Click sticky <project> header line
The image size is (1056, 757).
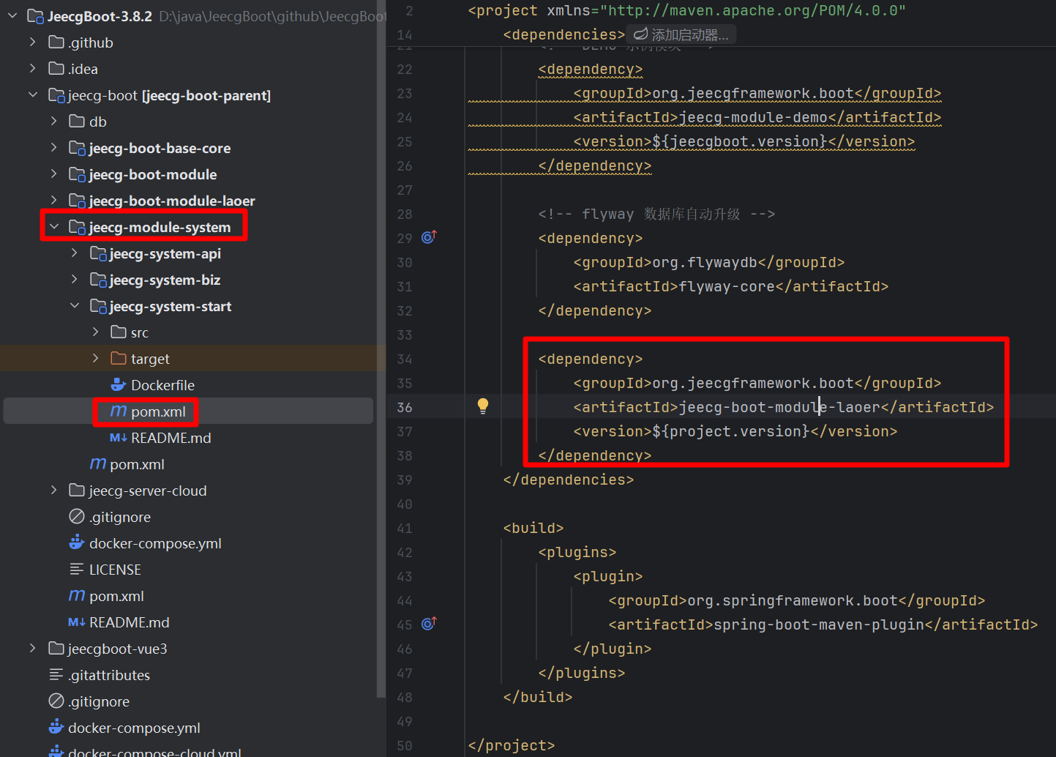[x=687, y=10]
